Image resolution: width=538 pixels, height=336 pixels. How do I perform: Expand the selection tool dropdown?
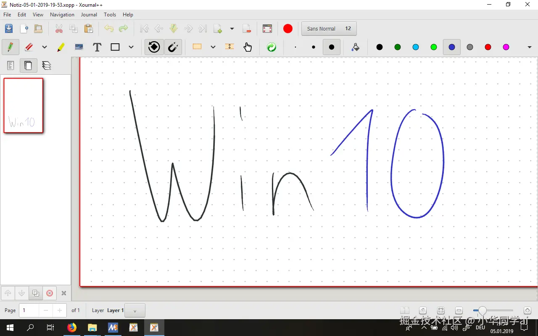pos(213,47)
